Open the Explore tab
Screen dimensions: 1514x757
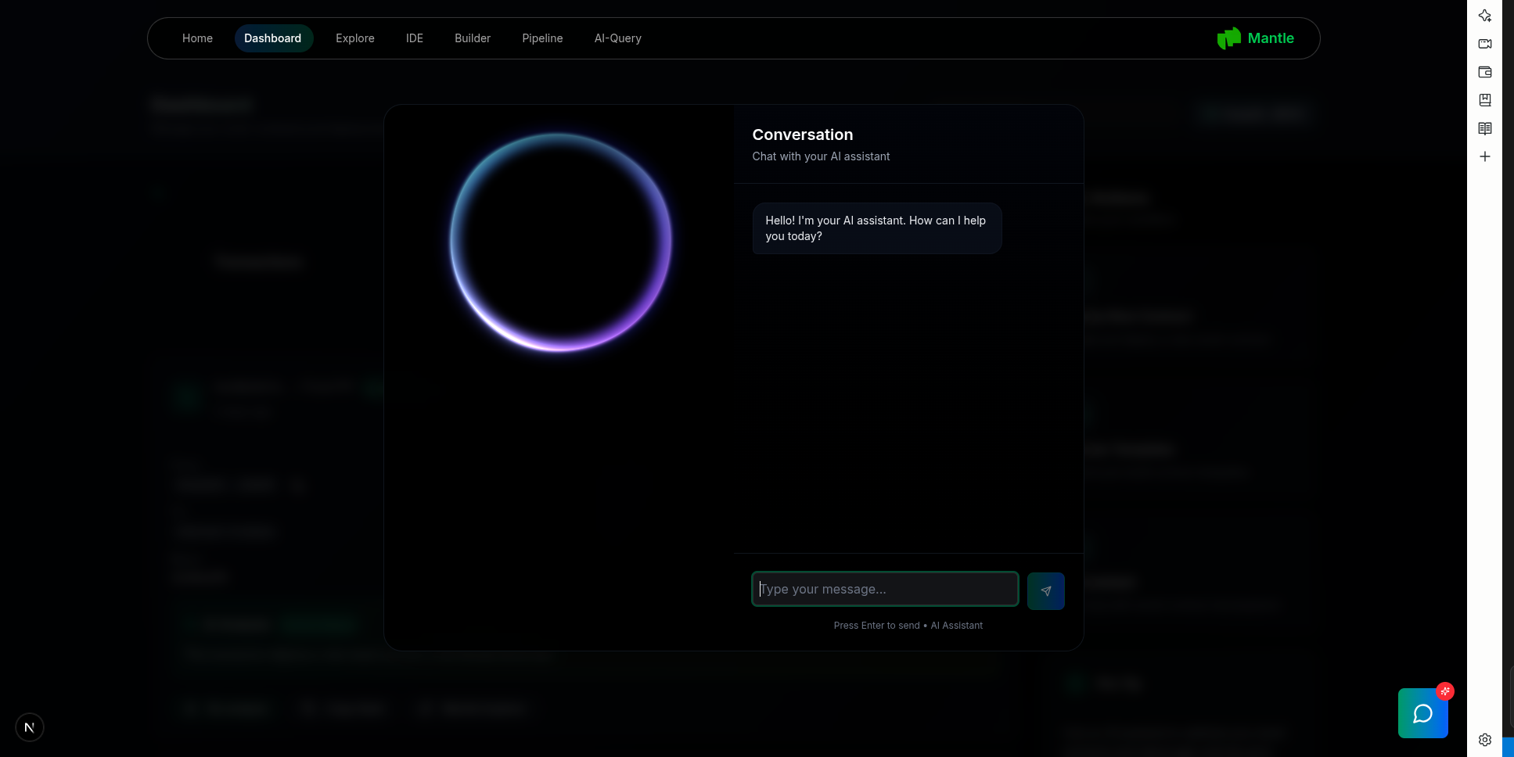coord(354,38)
